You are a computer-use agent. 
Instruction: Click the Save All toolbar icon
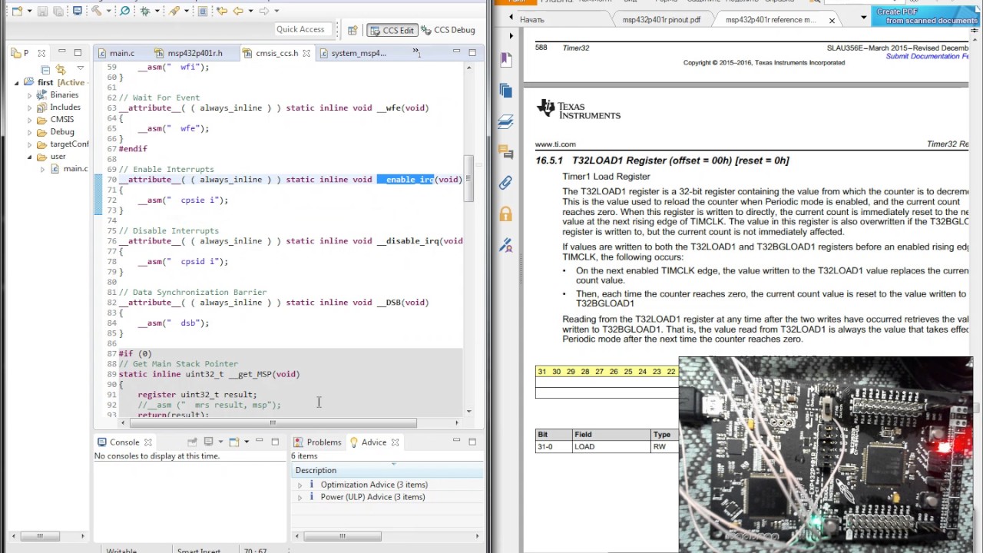pyautogui.click(x=57, y=11)
